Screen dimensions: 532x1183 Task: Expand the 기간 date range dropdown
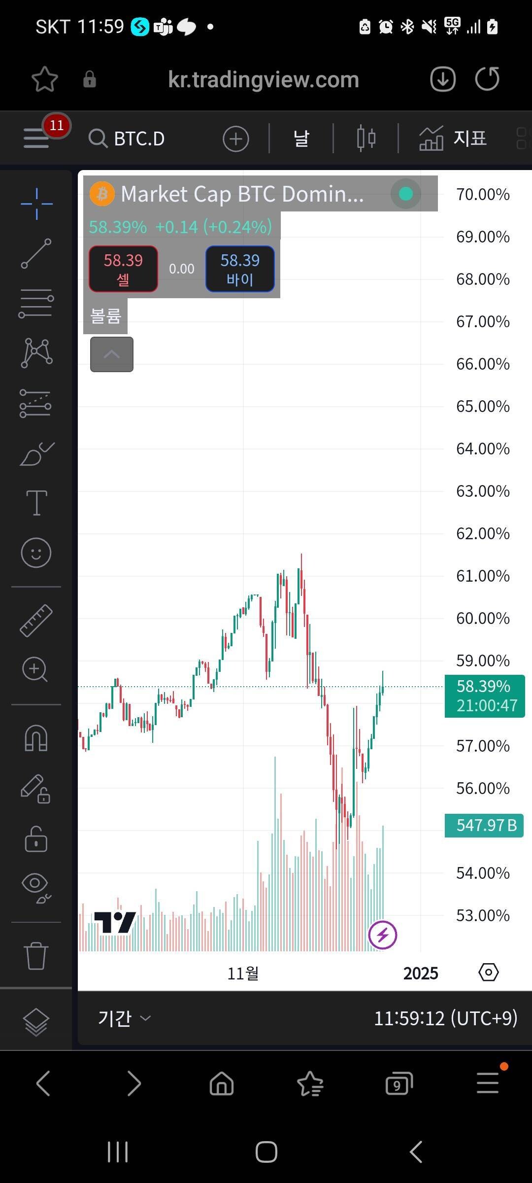(x=124, y=1018)
